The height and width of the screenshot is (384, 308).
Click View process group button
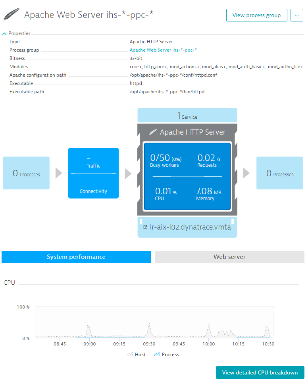tap(256, 15)
